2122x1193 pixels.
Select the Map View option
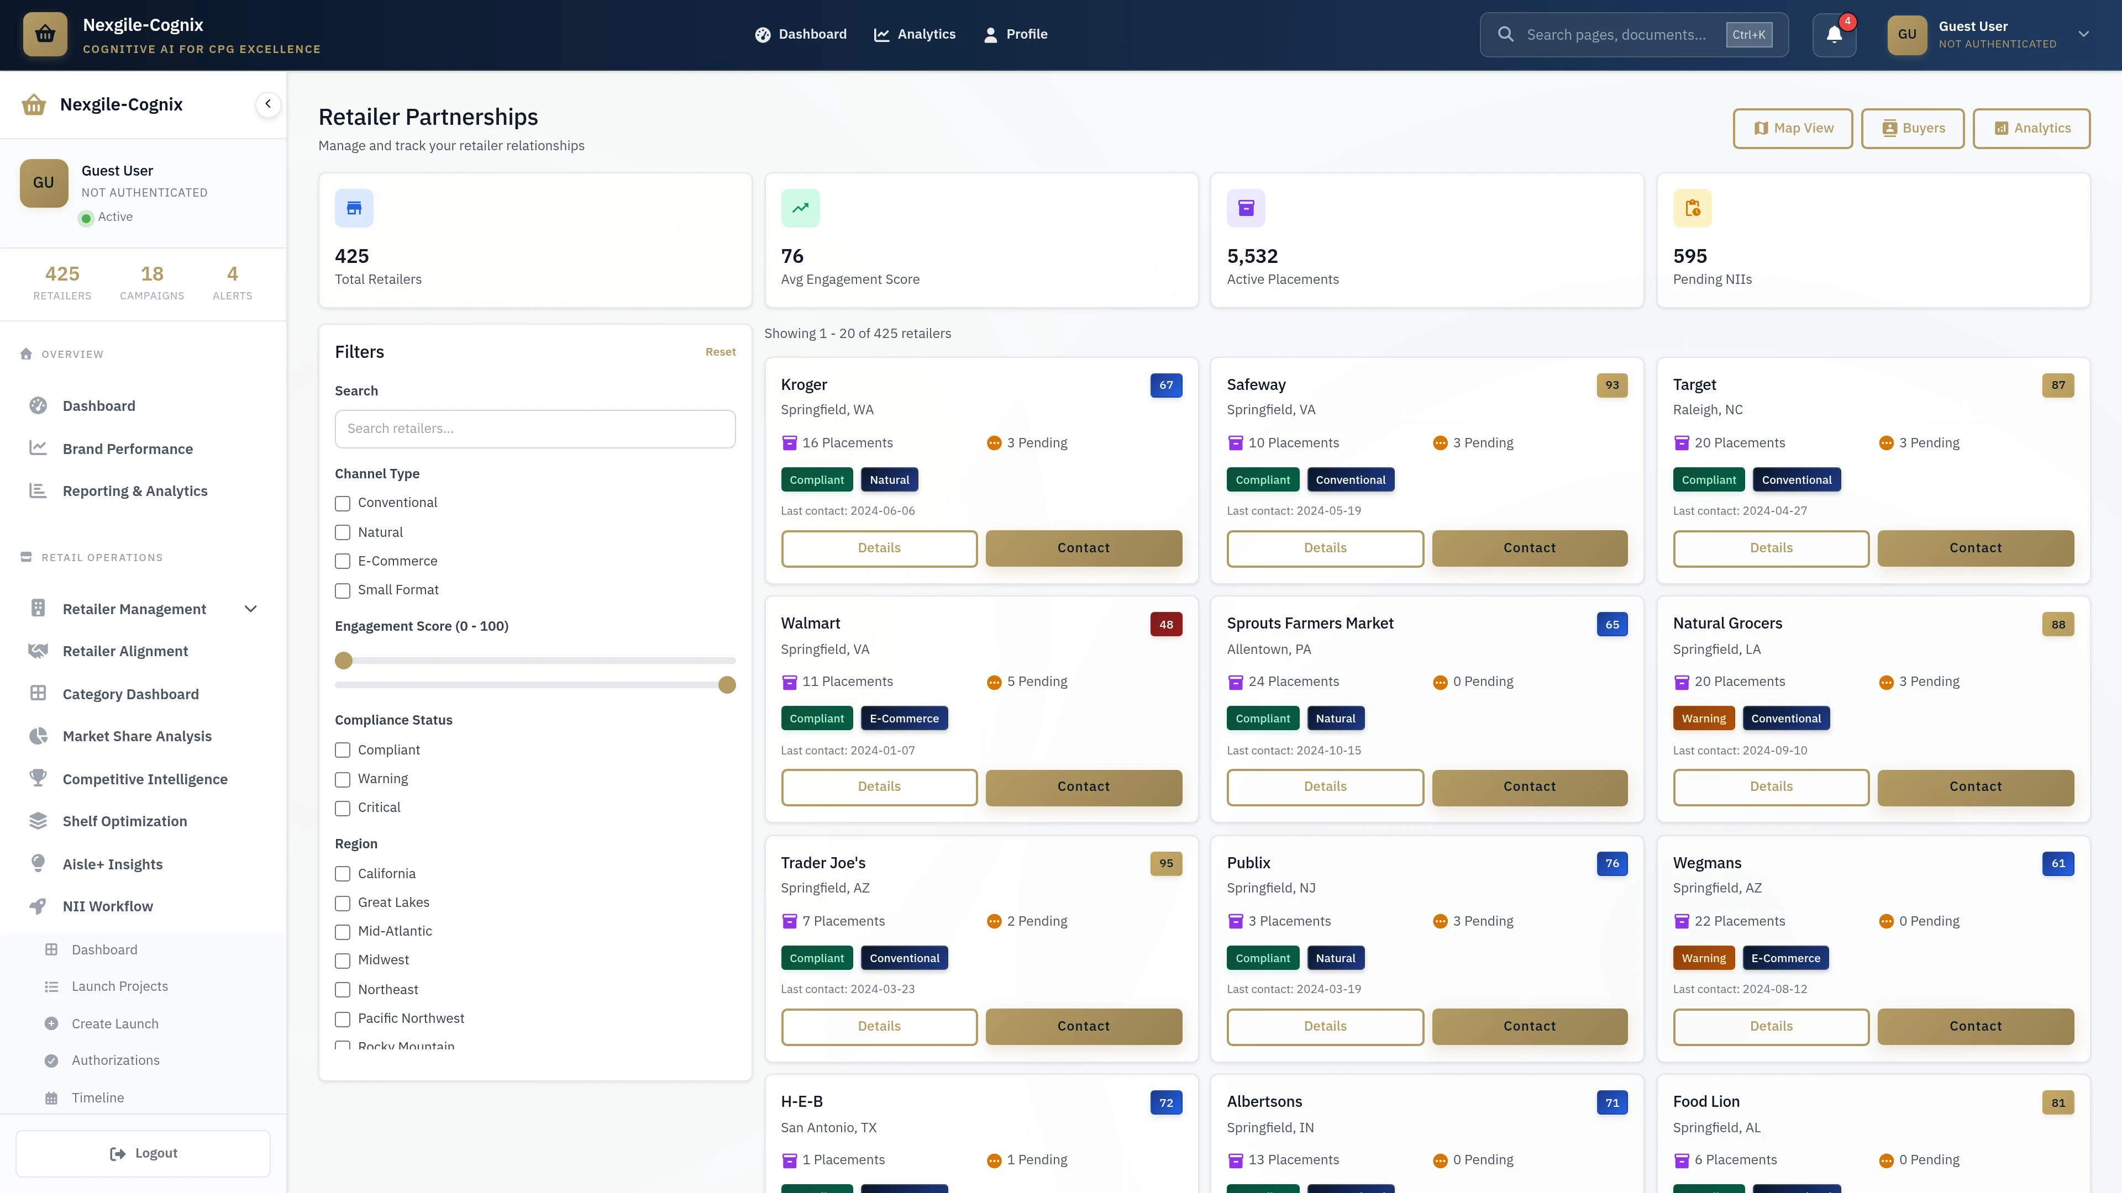(x=1793, y=129)
